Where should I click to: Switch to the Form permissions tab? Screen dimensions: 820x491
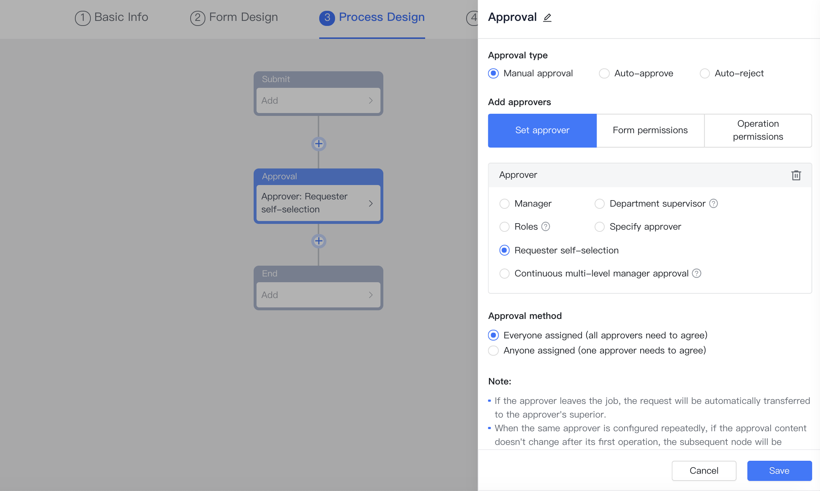click(650, 130)
